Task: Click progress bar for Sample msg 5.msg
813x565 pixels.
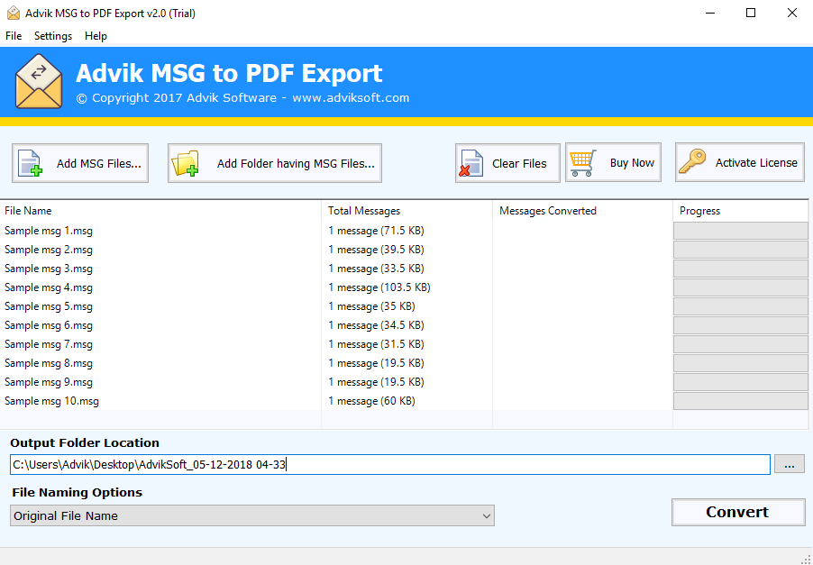Action: [740, 306]
